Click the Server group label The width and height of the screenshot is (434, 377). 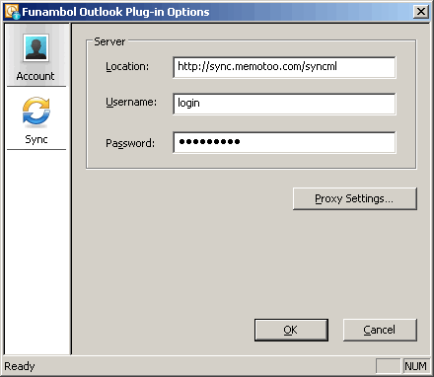click(x=109, y=41)
